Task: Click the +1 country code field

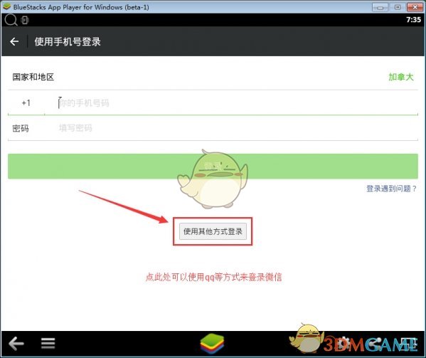Action: tap(26, 103)
